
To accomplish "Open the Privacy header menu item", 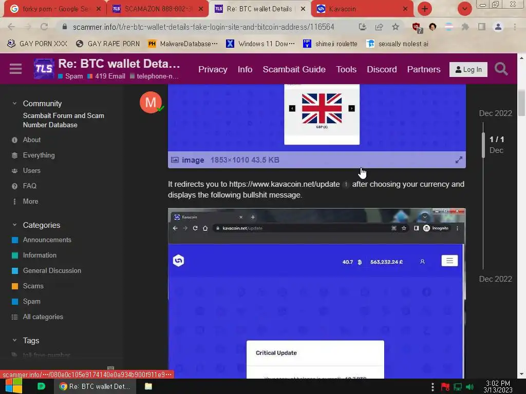I will coord(213,69).
